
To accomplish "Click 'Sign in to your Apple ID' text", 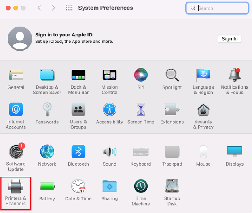I will coord(64,35).
